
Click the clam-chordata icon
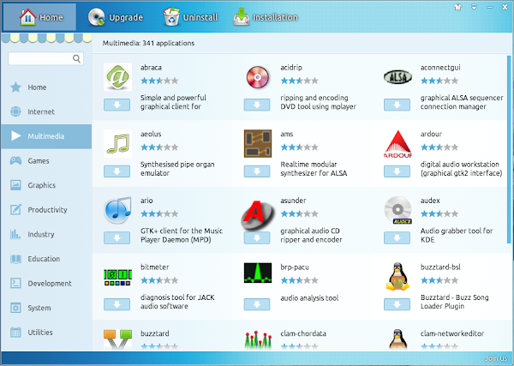258,339
